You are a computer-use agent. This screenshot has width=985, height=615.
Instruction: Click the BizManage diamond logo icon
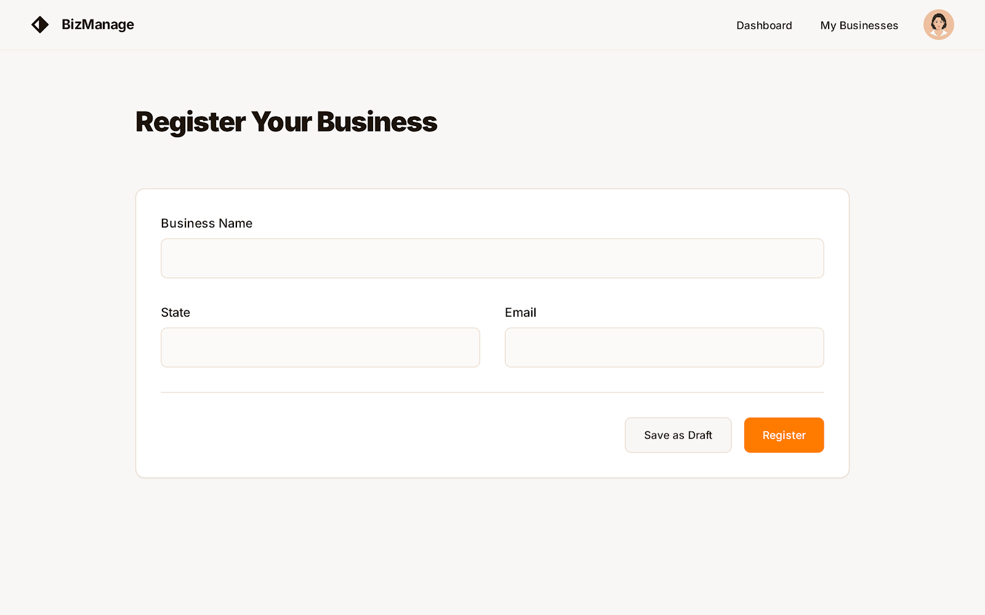tap(40, 25)
